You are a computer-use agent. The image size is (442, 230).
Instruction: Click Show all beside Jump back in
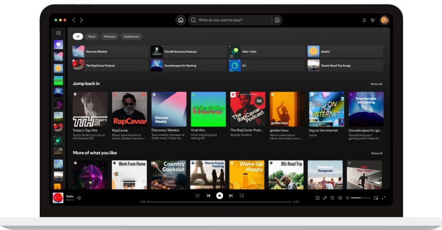[x=376, y=84]
